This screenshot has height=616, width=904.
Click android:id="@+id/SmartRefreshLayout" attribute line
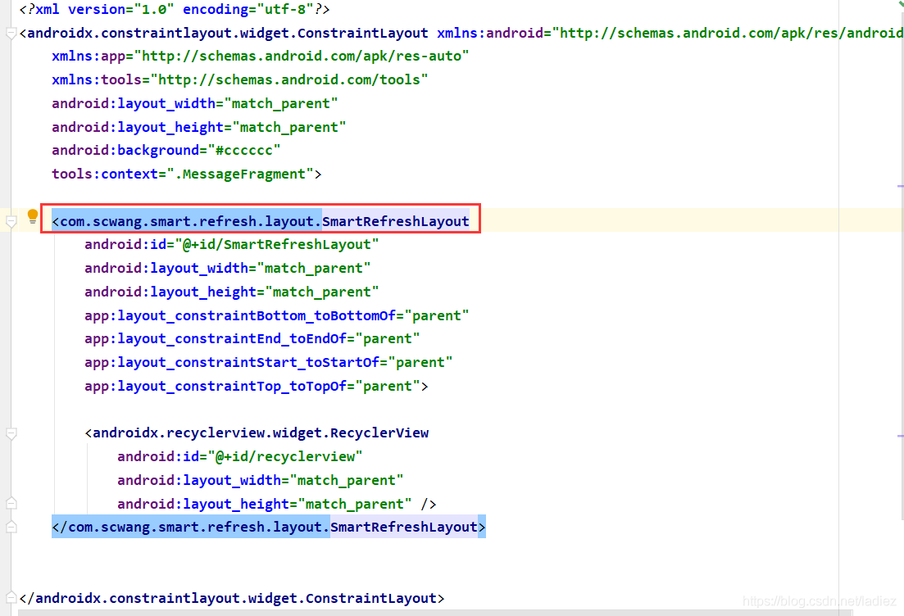(x=232, y=245)
